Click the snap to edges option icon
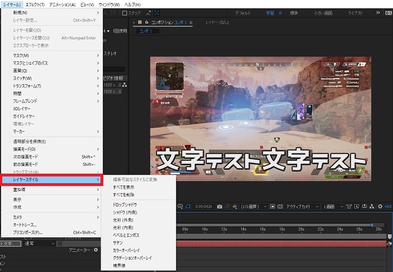This screenshot has height=272, width=393. point(148,13)
